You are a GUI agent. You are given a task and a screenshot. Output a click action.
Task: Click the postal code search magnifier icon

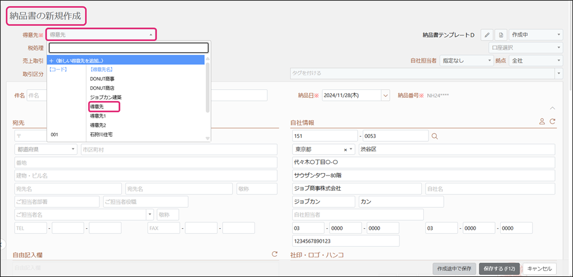coord(435,136)
